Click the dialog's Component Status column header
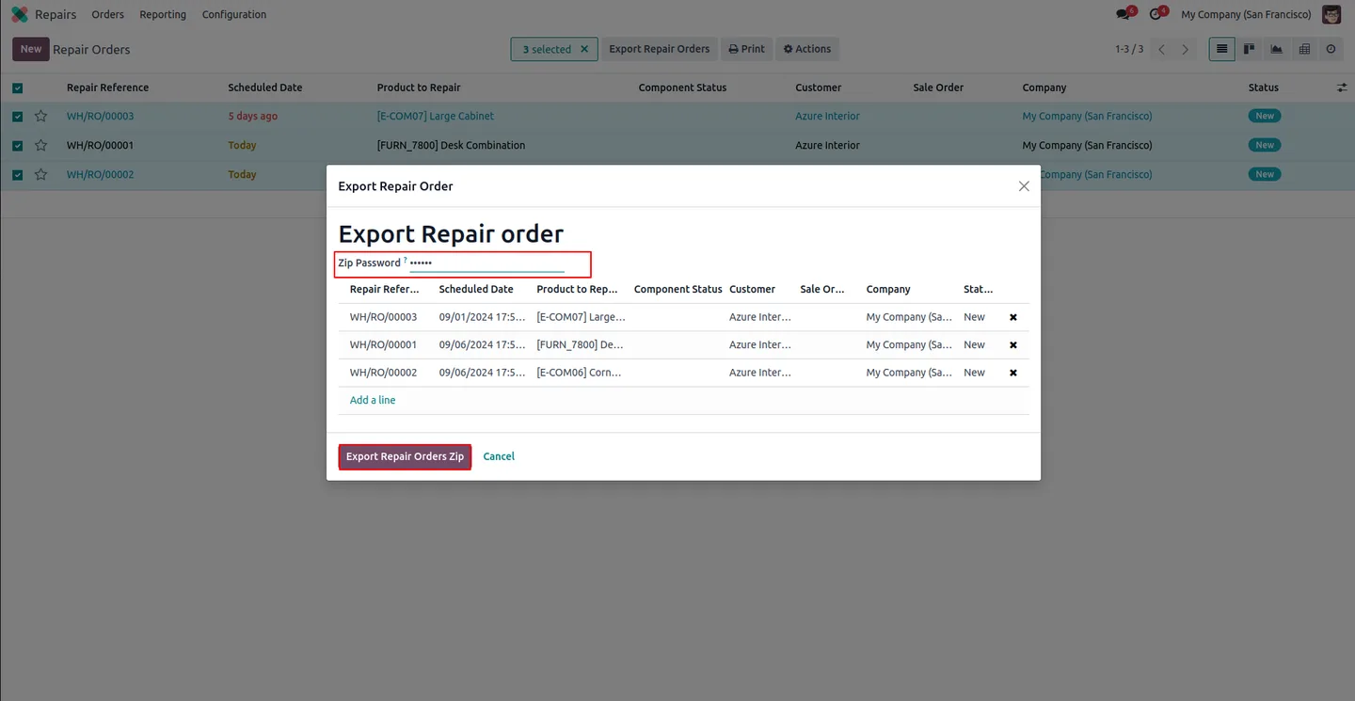Screen dimensions: 1355x701 pos(678,290)
